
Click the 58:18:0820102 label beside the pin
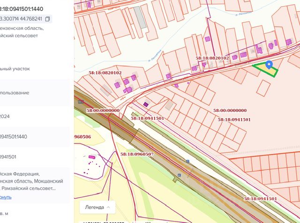click(212, 58)
